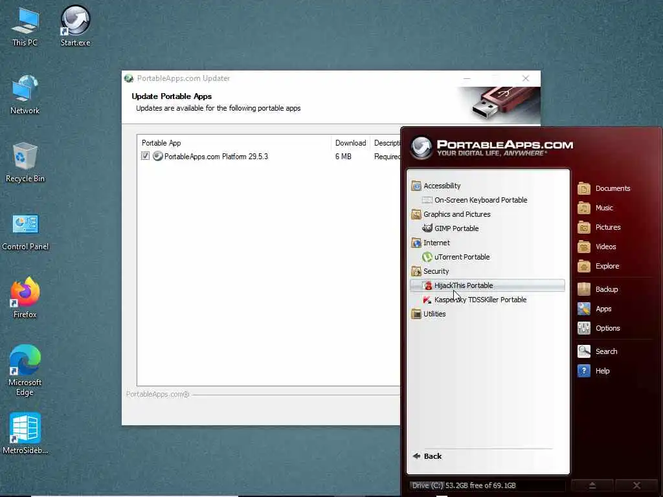Collapse the Graphics and Pictures category
Viewport: 663px width, 497px height.
tap(451, 214)
